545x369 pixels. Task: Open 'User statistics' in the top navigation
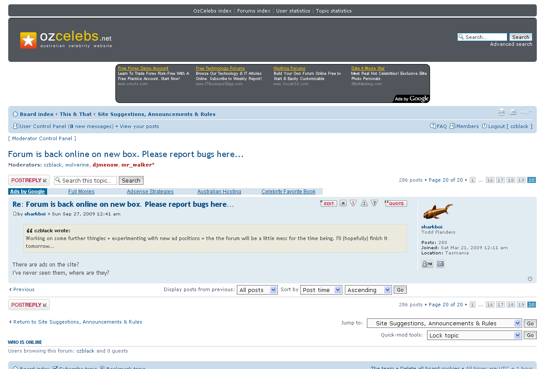click(x=293, y=11)
